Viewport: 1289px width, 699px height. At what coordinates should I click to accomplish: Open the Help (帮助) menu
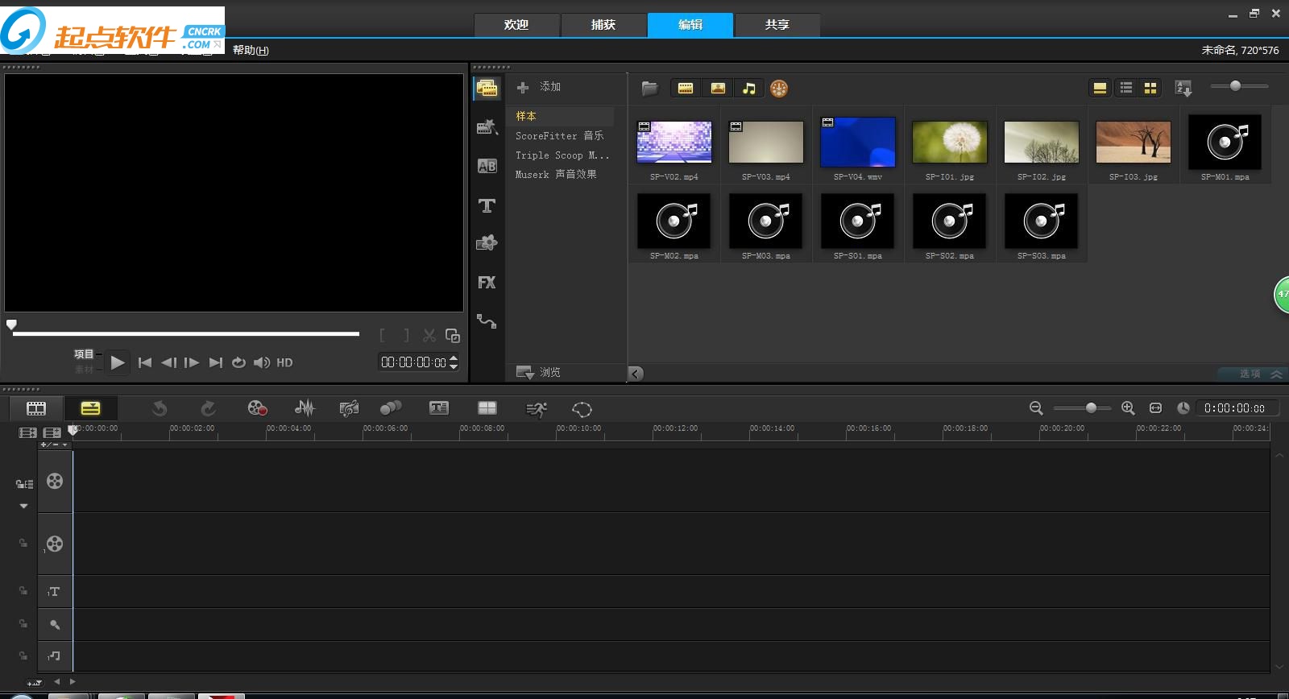pyautogui.click(x=251, y=50)
